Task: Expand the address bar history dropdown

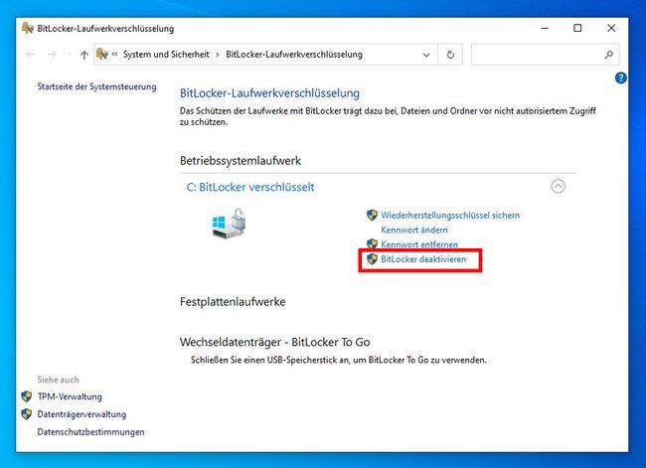Action: click(x=426, y=55)
